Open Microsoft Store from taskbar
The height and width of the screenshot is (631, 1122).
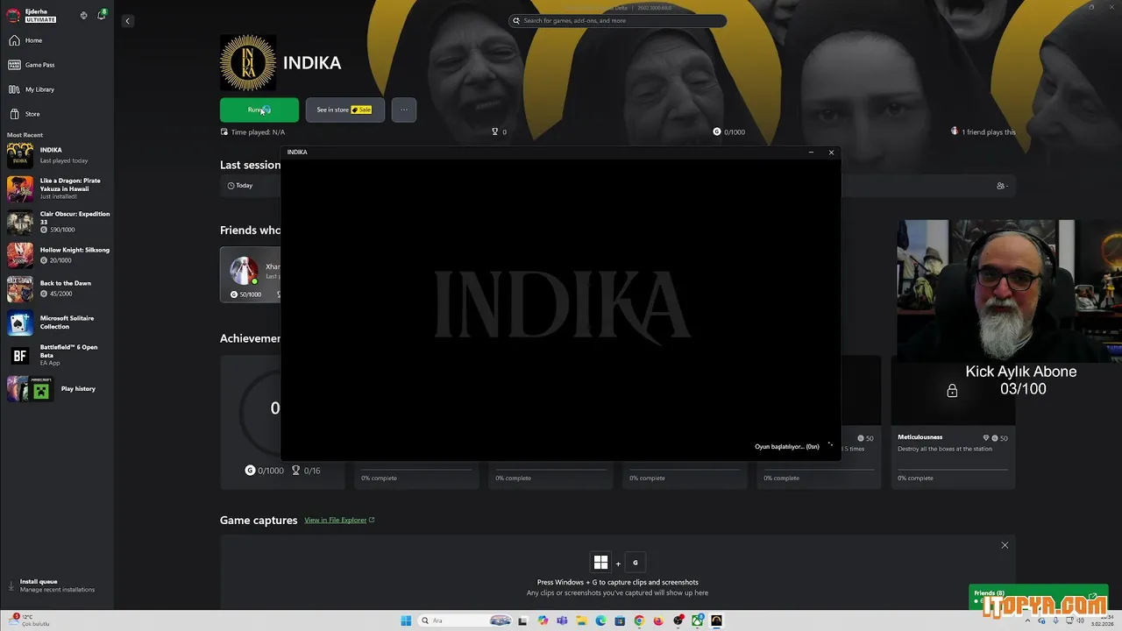coord(620,620)
